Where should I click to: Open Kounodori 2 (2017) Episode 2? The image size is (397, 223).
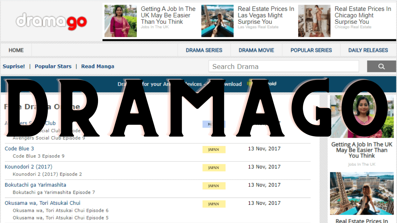point(47,174)
